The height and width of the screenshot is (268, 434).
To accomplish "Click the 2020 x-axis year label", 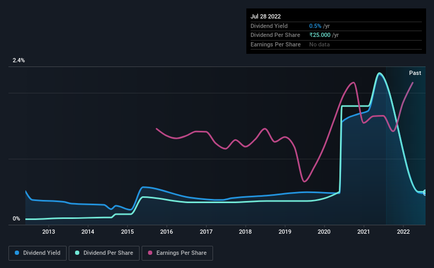I will point(324,232).
